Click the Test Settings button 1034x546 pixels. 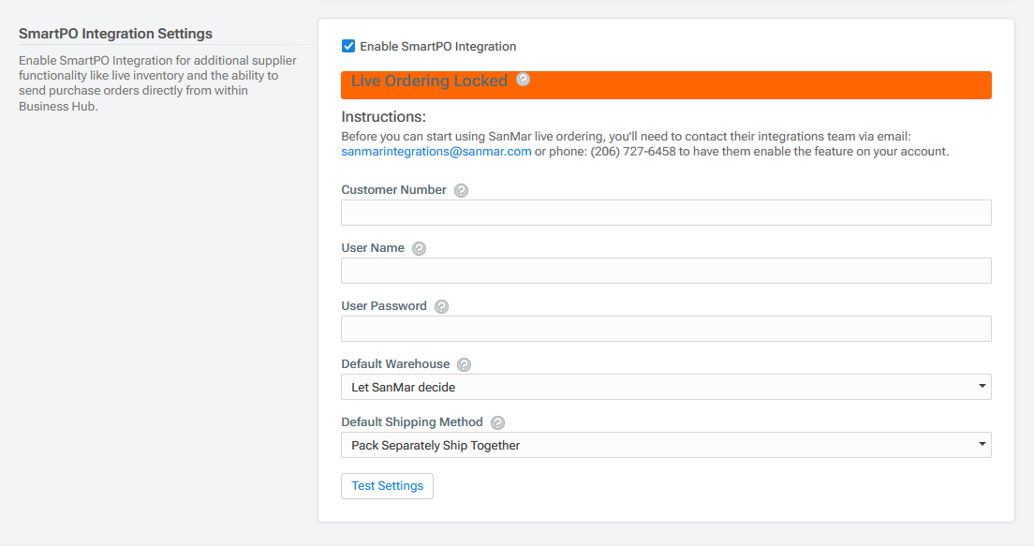click(x=387, y=485)
